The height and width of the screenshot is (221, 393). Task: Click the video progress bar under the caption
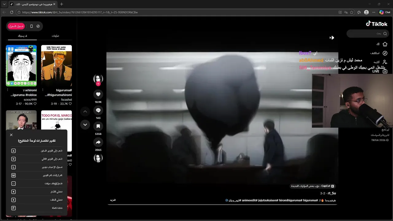(x=222, y=204)
